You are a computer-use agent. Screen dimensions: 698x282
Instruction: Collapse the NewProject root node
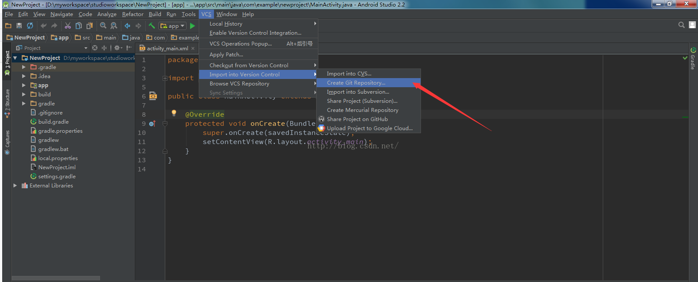15,58
